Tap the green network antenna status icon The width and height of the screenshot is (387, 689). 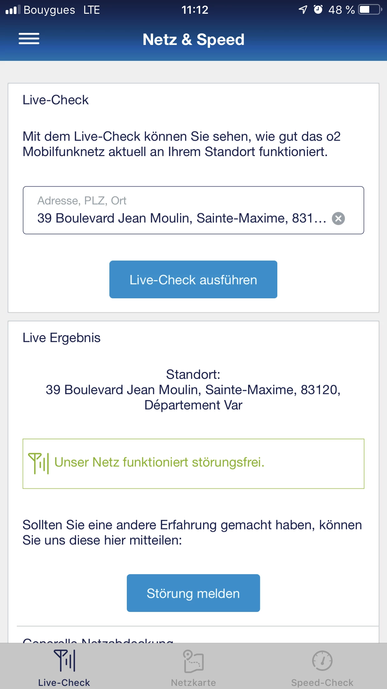pos(39,463)
